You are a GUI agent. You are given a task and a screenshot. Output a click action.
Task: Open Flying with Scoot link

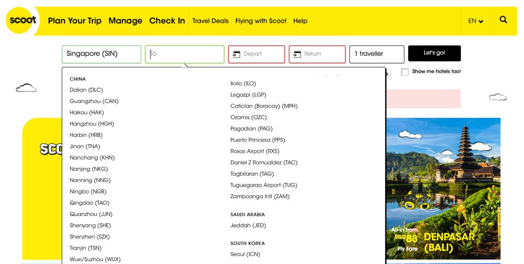(261, 21)
